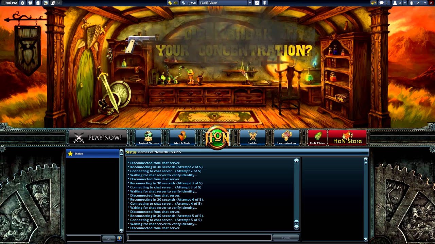Jump to top of chat log scrollbar
Image resolution: width=435 pixels, height=244 pixels.
pos(296,161)
